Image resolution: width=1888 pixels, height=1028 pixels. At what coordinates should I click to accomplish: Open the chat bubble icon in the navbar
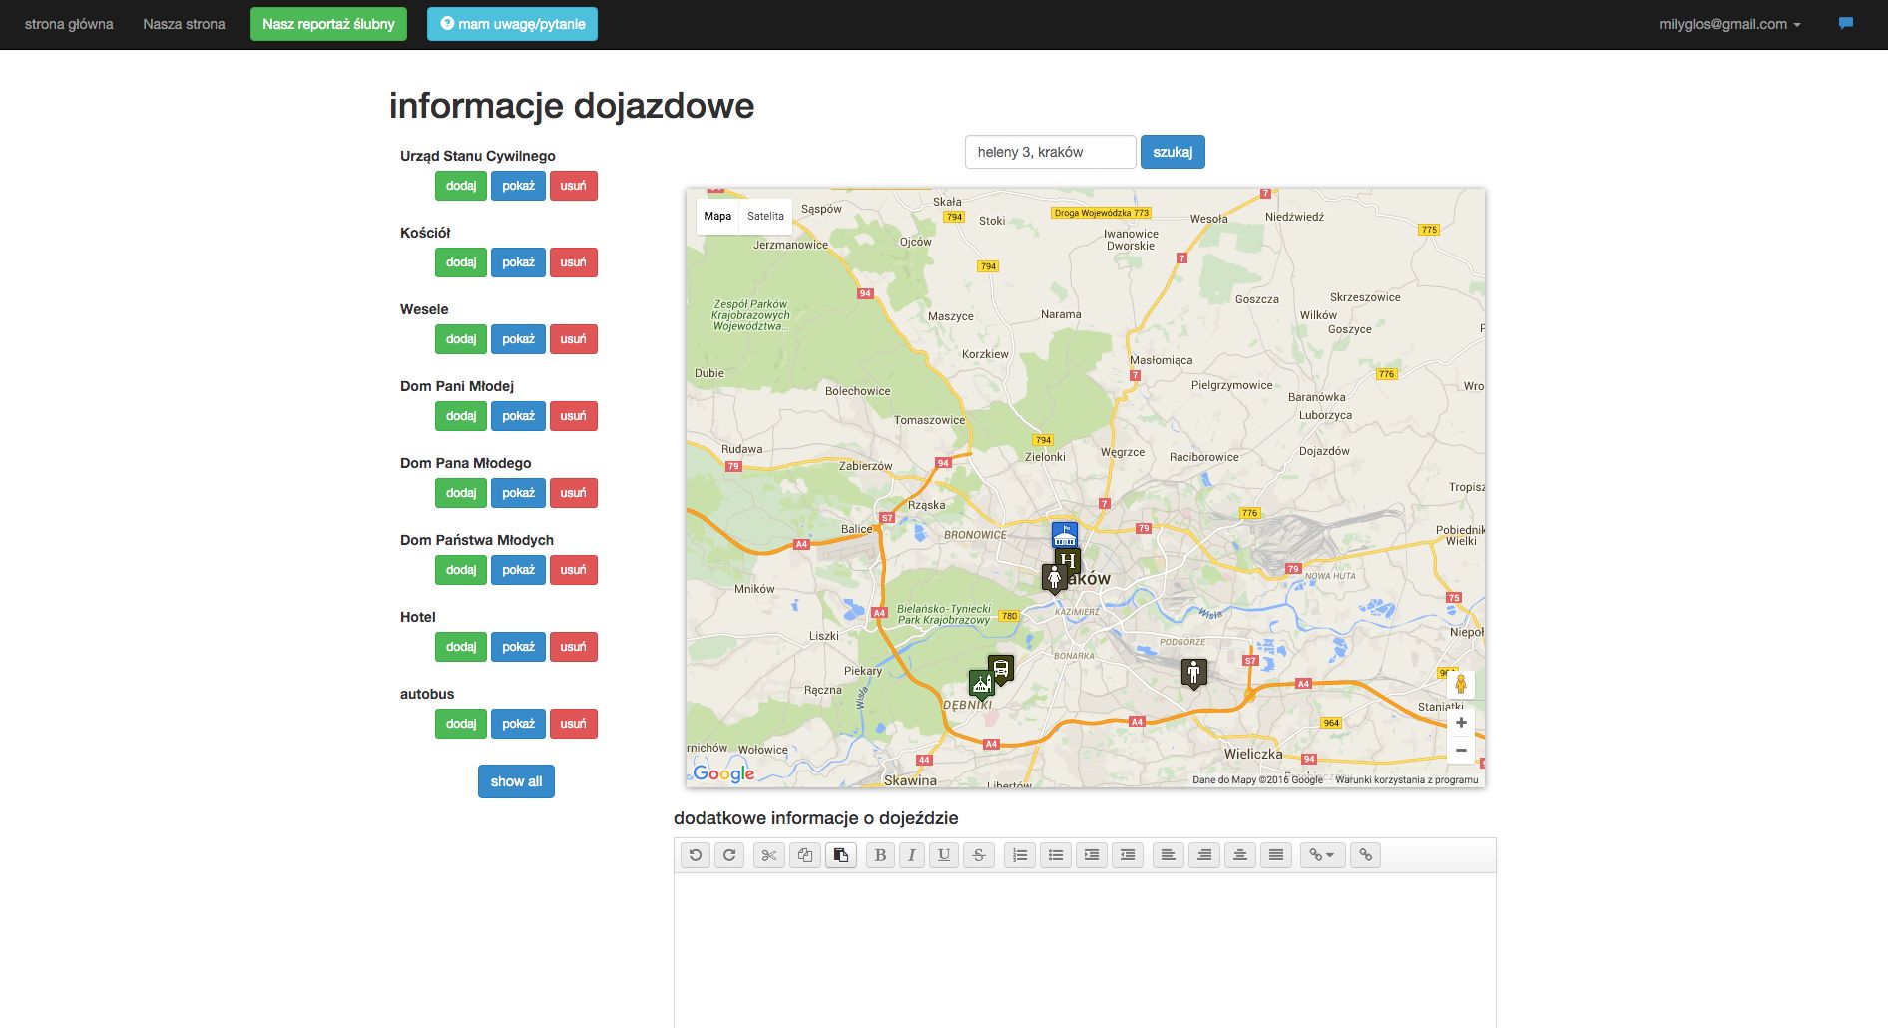coord(1846,23)
